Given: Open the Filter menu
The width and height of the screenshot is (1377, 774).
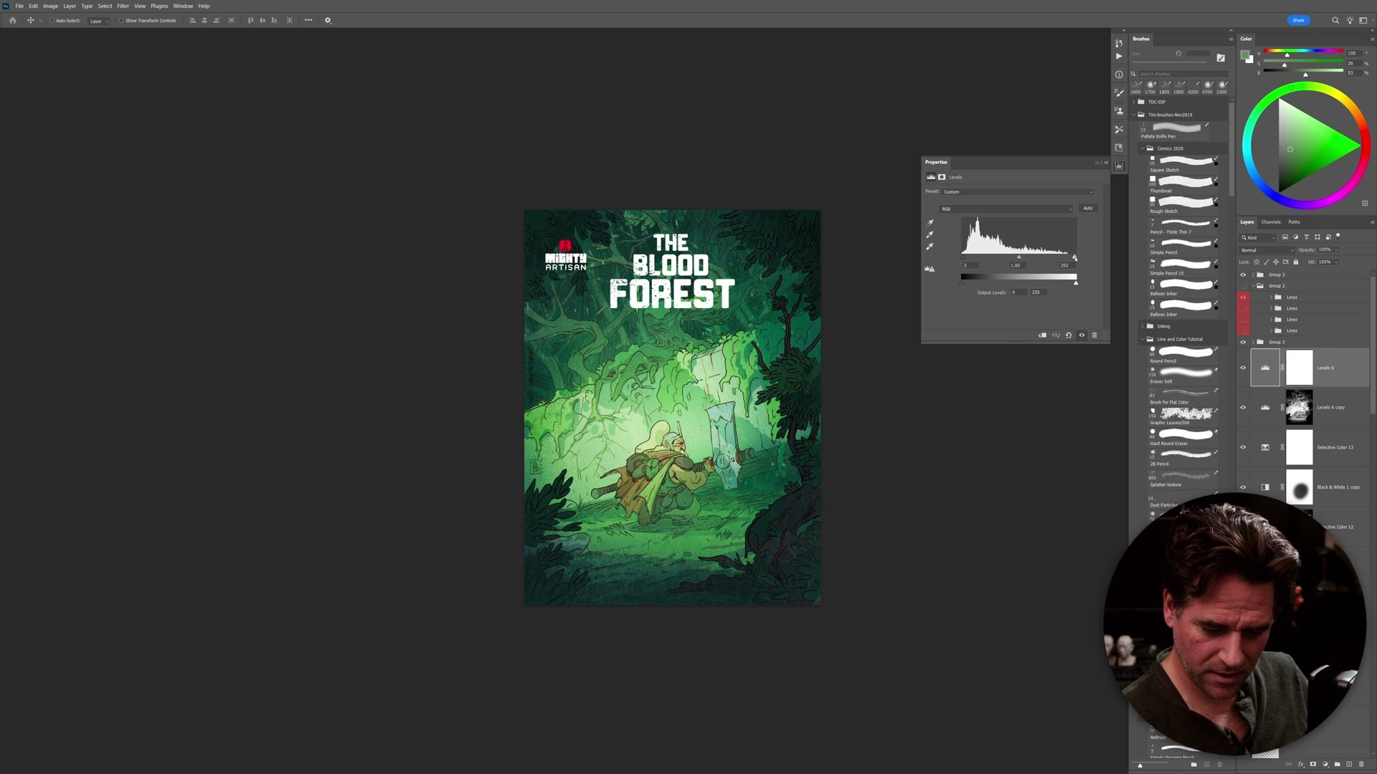Looking at the screenshot, I should click(123, 6).
